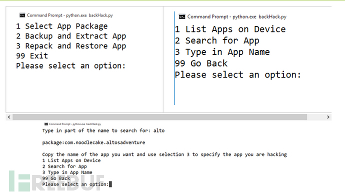
Task: Click the top-left Command Prompt window icon
Action: click(22, 15)
